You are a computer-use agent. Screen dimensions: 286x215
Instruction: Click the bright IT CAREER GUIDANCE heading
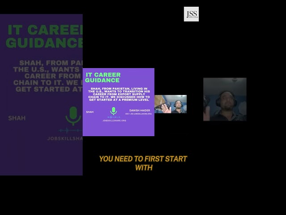click(103, 77)
